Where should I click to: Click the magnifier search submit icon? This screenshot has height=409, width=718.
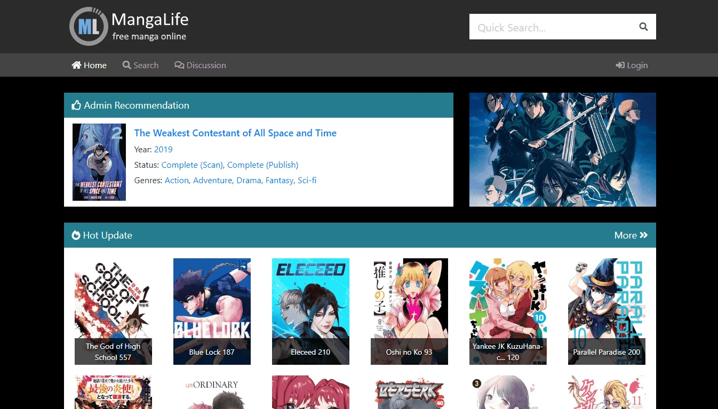click(x=643, y=27)
